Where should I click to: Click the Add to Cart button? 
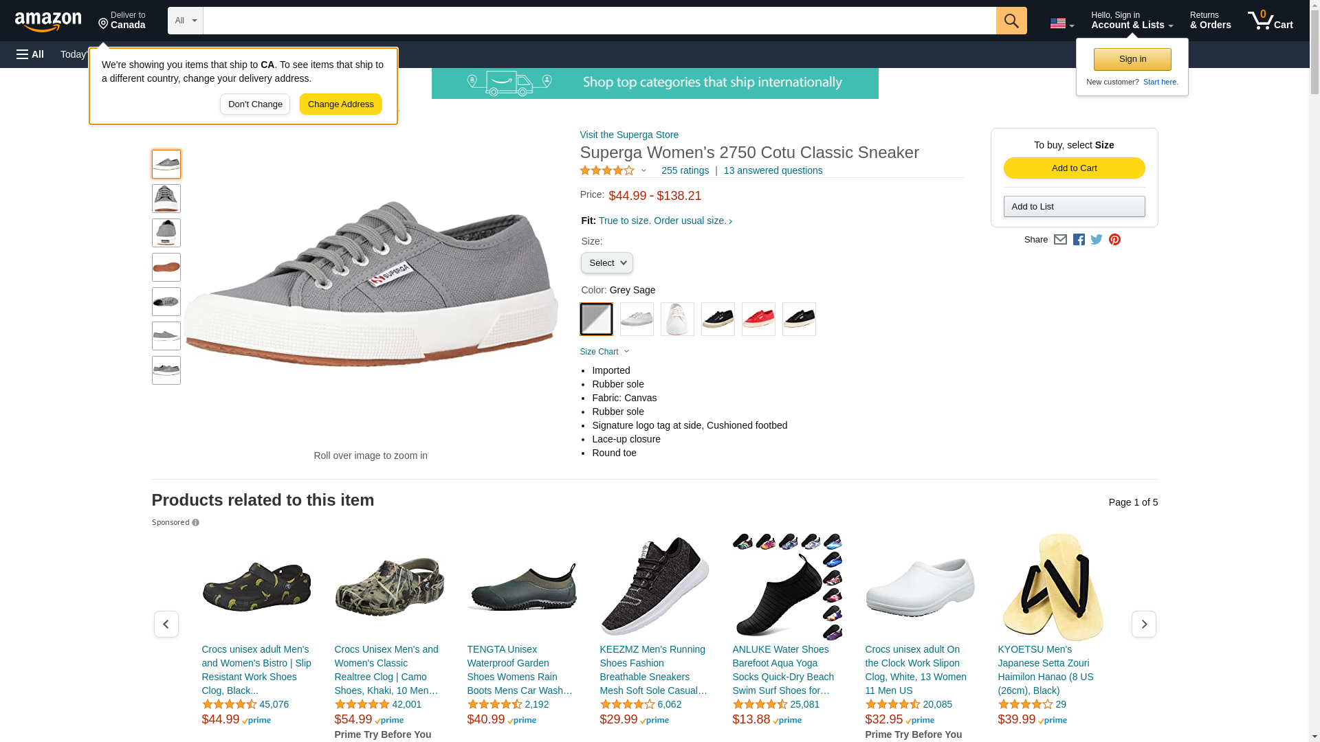(1074, 168)
